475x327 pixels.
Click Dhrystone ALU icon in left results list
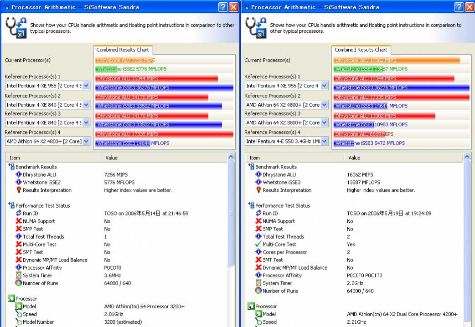tap(19, 174)
